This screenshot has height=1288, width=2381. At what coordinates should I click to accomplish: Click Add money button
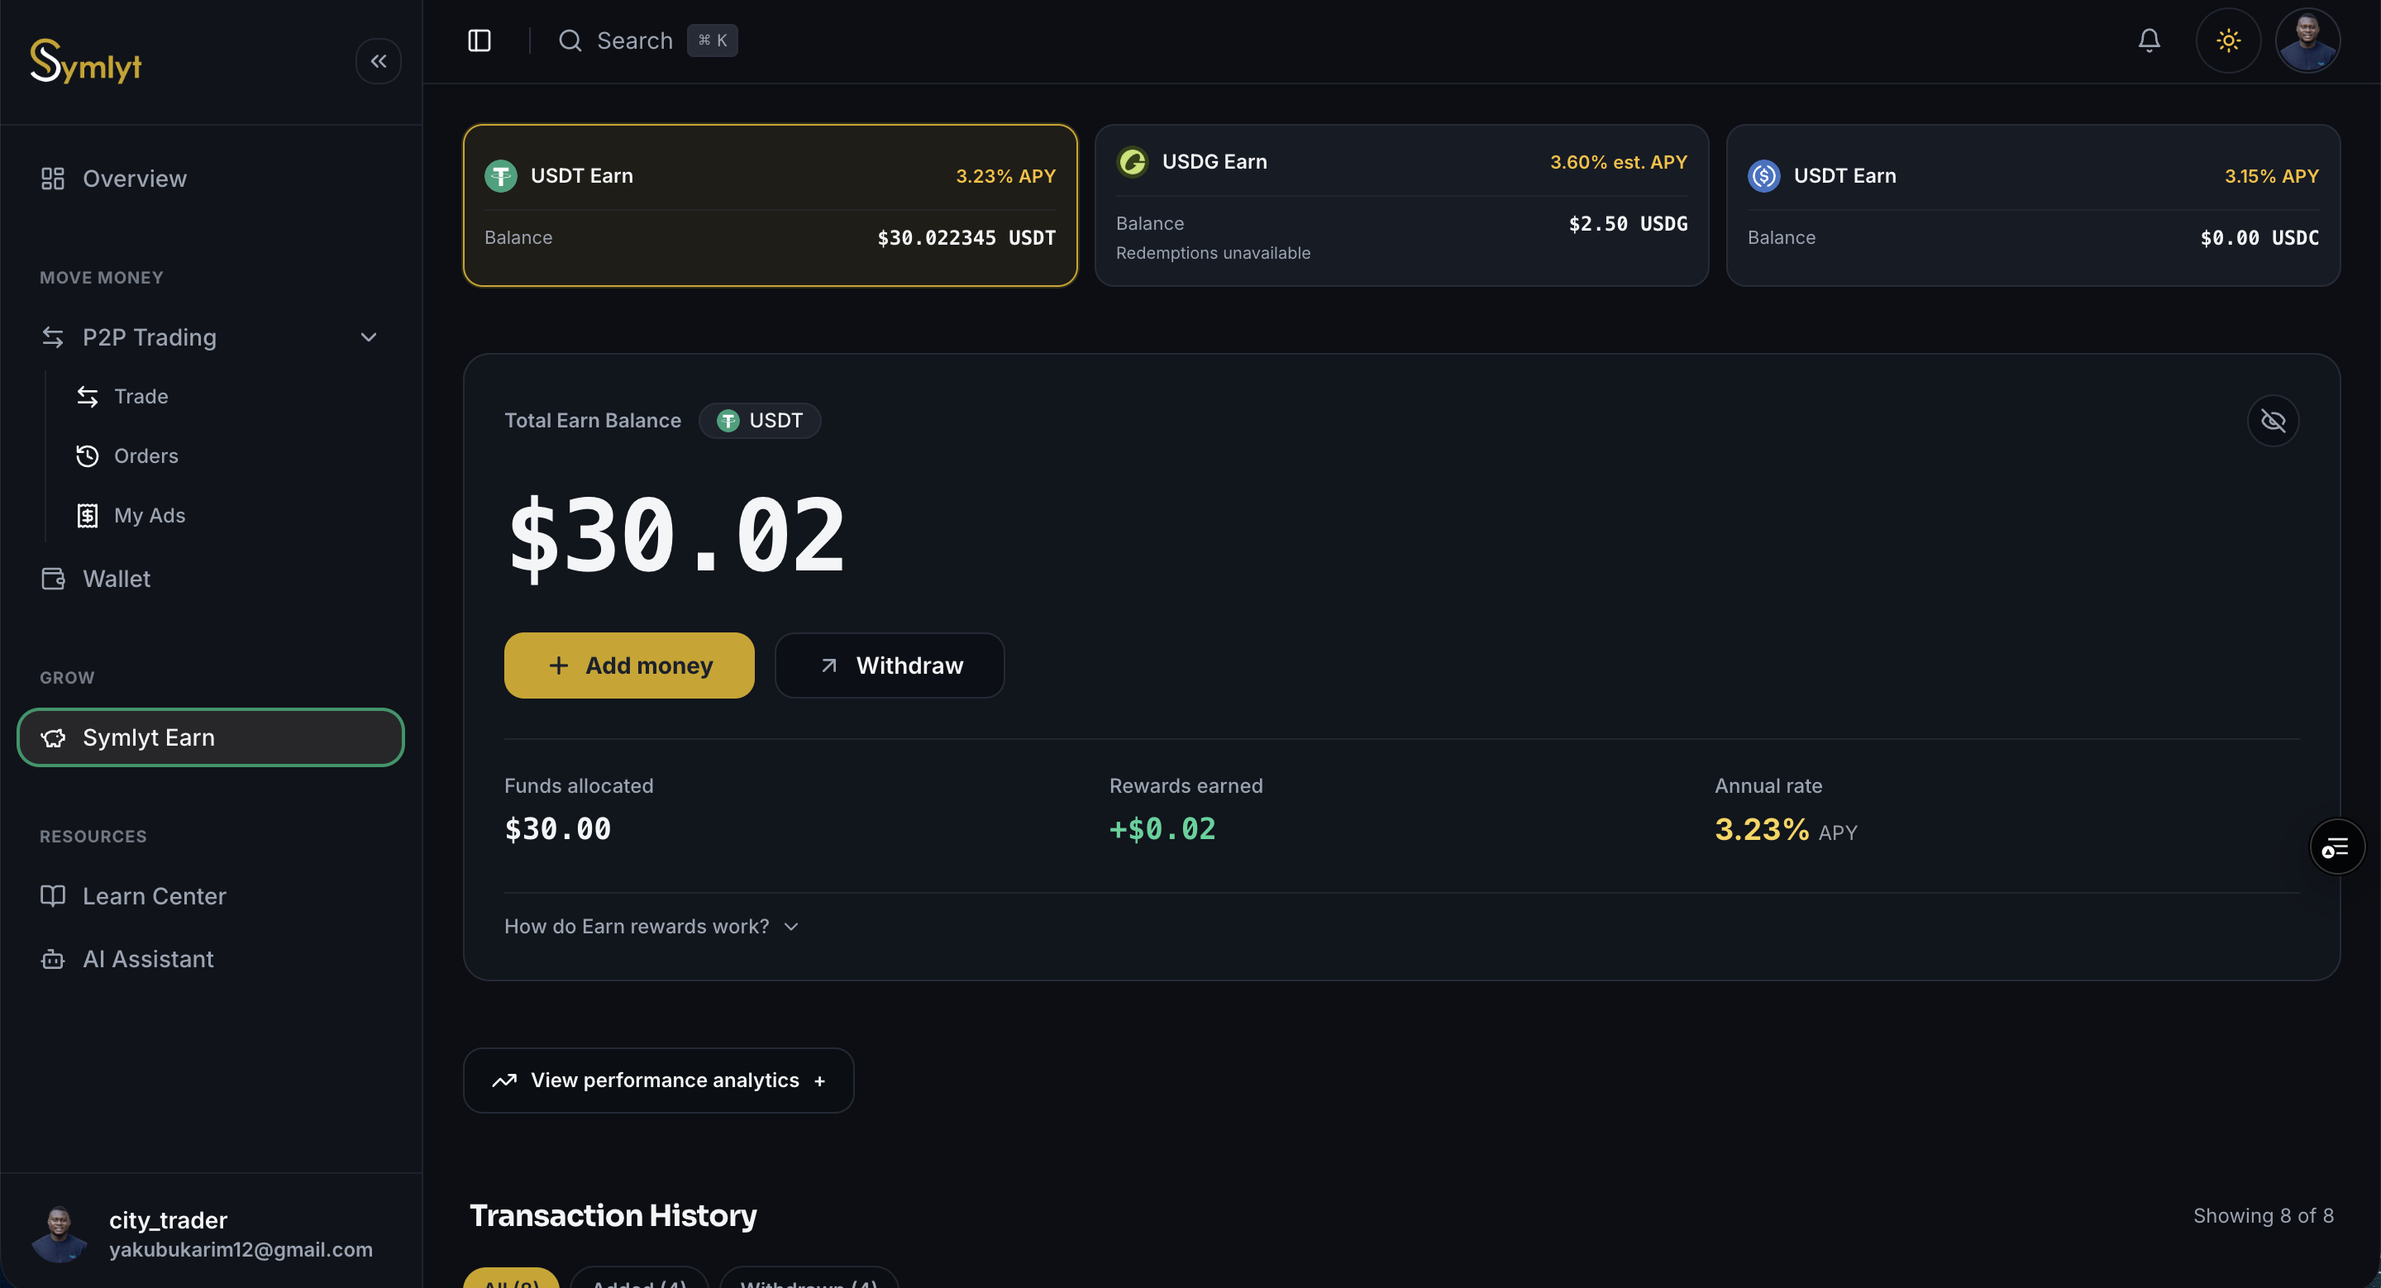(628, 665)
